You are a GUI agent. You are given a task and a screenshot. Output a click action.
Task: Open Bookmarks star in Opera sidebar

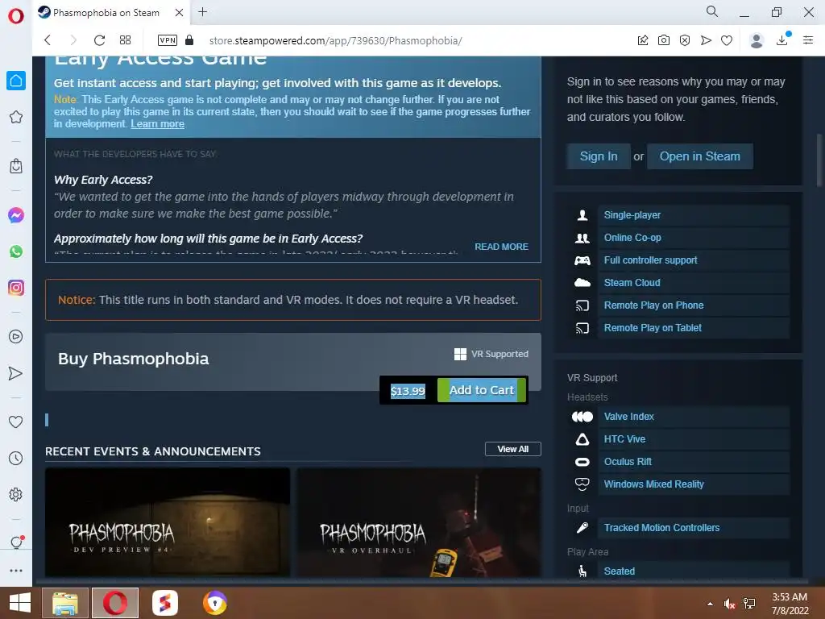pyautogui.click(x=16, y=117)
